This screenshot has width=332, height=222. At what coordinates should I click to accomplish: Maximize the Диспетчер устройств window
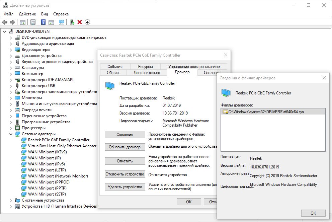coord(309,5)
